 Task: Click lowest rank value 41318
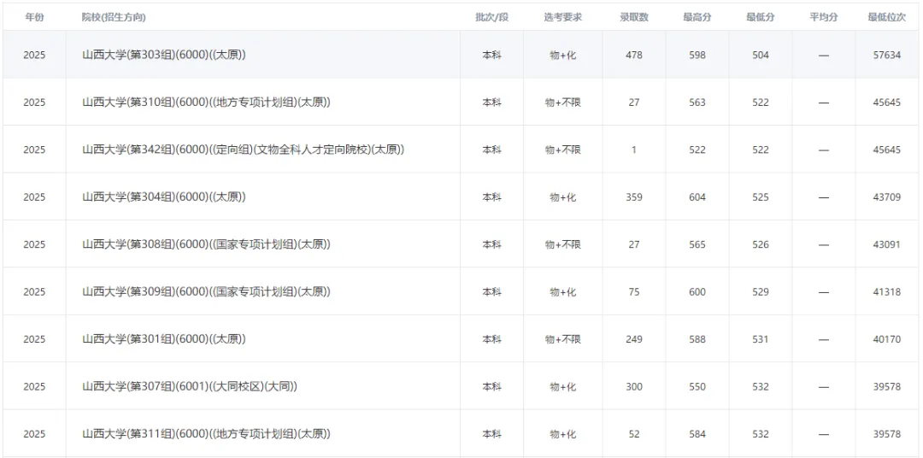pyautogui.click(x=886, y=292)
